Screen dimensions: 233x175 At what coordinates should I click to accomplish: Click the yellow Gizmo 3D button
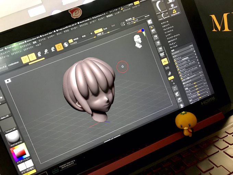click(59, 47)
